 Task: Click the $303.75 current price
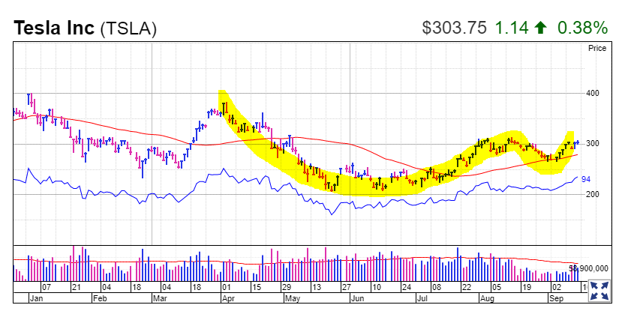pos(455,28)
